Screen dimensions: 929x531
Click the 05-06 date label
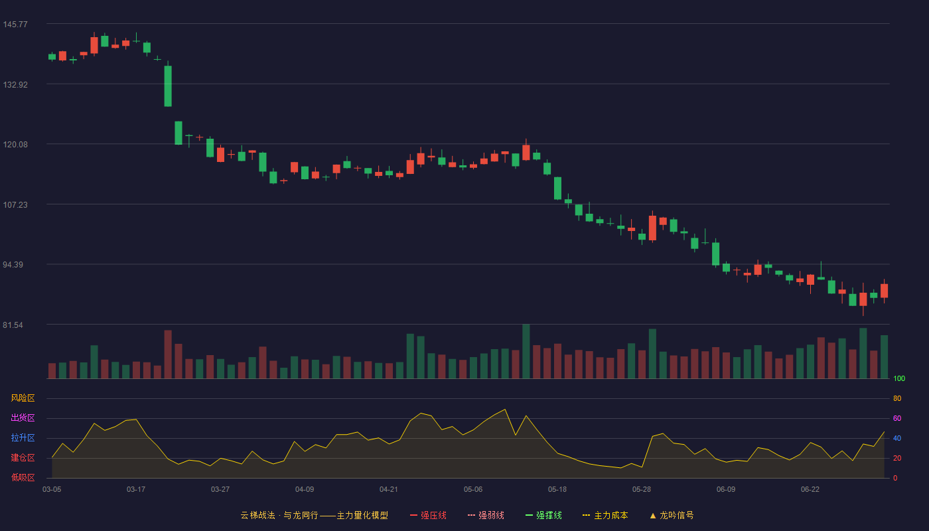click(x=473, y=489)
